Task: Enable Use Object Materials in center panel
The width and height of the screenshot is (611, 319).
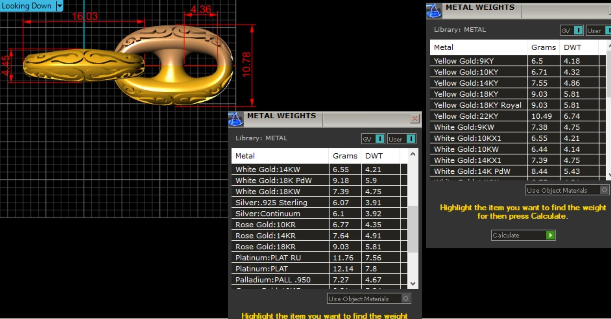Action: pos(406,298)
